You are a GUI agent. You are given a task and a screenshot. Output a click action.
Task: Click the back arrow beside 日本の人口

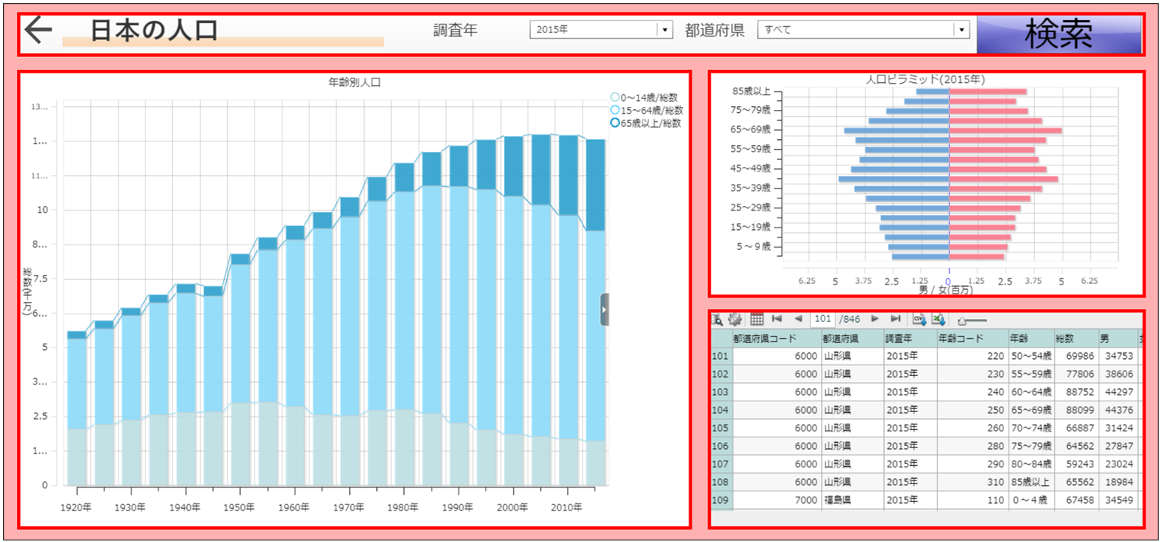[38, 31]
